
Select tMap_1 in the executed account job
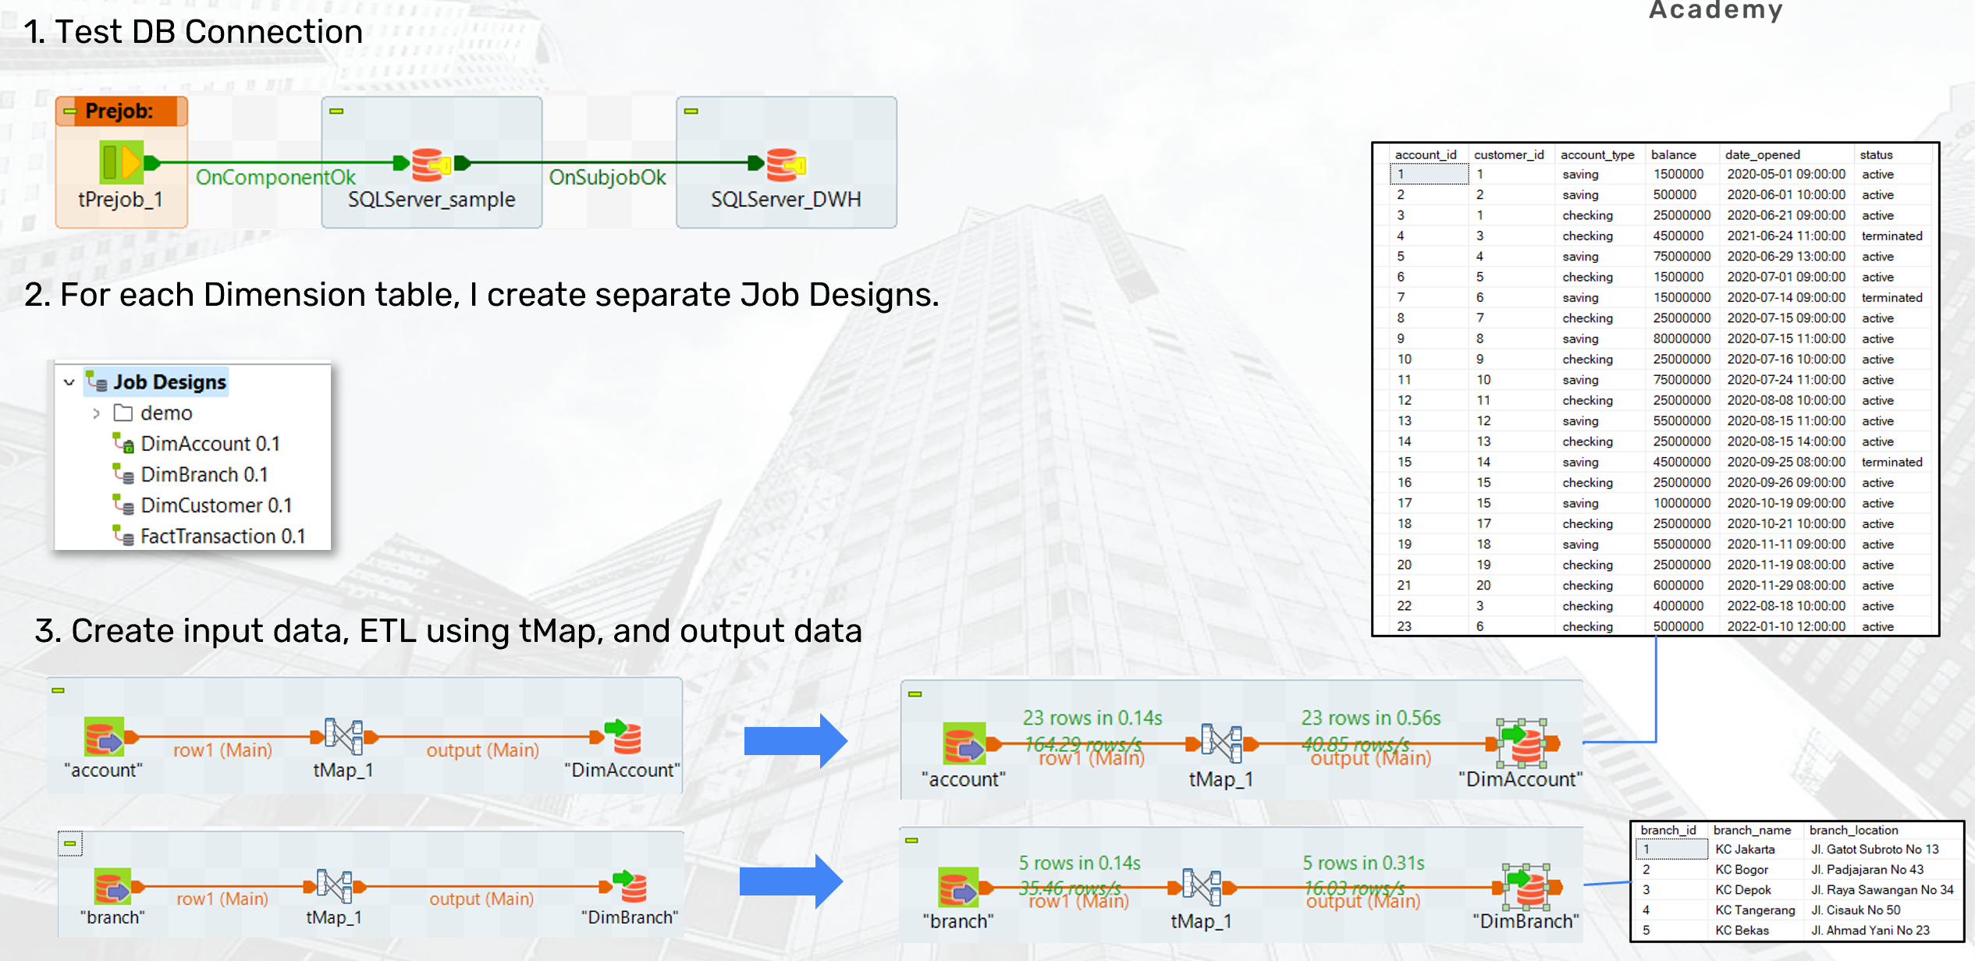[x=1221, y=743]
